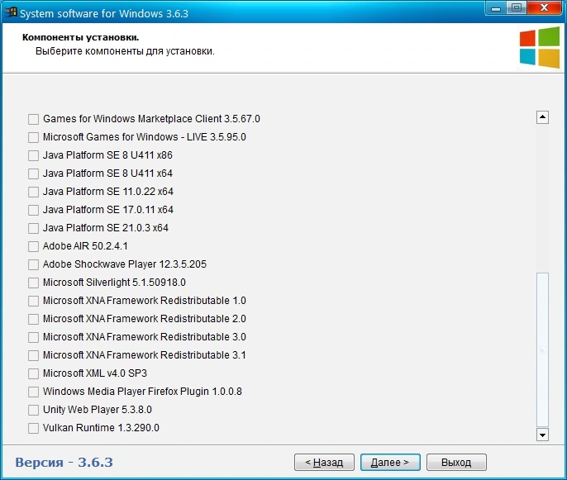Select Java Platform SE 11.0.22 x64 checkbox

(x=33, y=192)
